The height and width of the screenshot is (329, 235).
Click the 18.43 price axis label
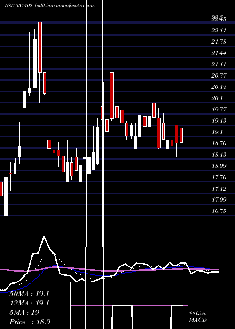pos(219,155)
